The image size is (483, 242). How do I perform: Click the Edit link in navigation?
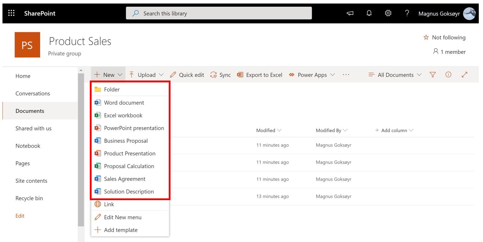pyautogui.click(x=20, y=216)
